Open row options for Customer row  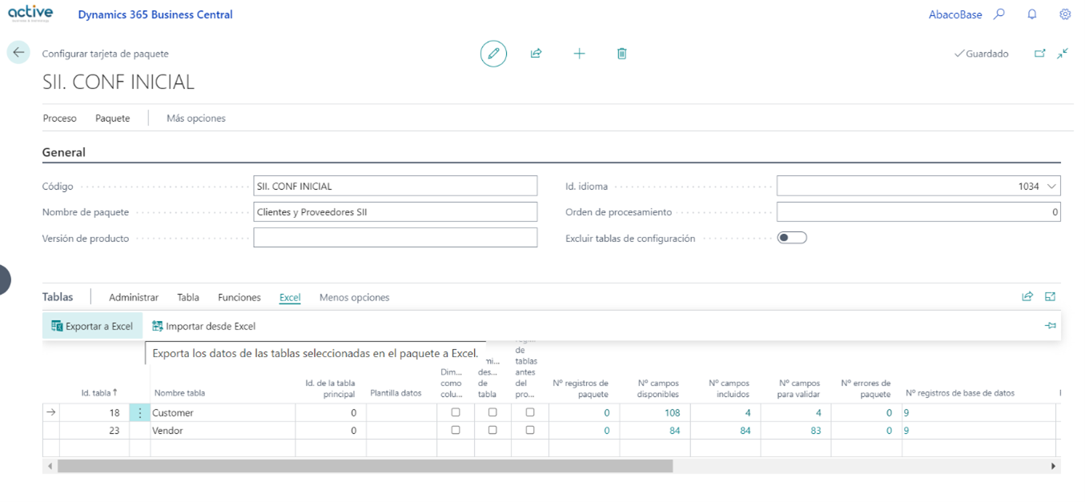140,413
